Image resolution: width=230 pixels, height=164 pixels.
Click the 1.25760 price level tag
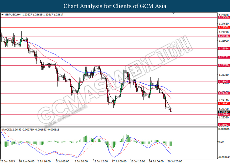(x=223, y=65)
